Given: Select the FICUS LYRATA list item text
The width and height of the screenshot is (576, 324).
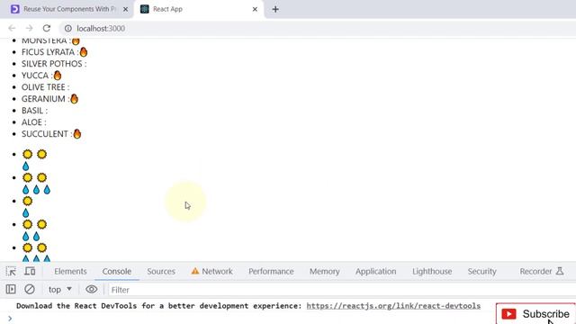Looking at the screenshot, I should tap(48, 52).
